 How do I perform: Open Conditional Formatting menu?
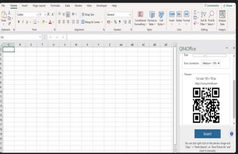pyautogui.click(x=140, y=18)
